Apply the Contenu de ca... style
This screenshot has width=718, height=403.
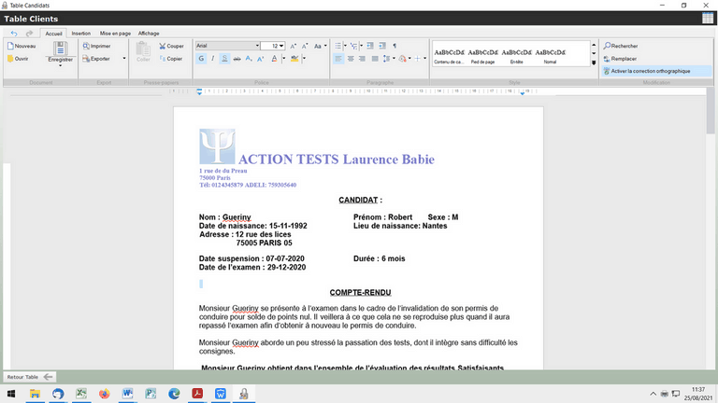[449, 56]
